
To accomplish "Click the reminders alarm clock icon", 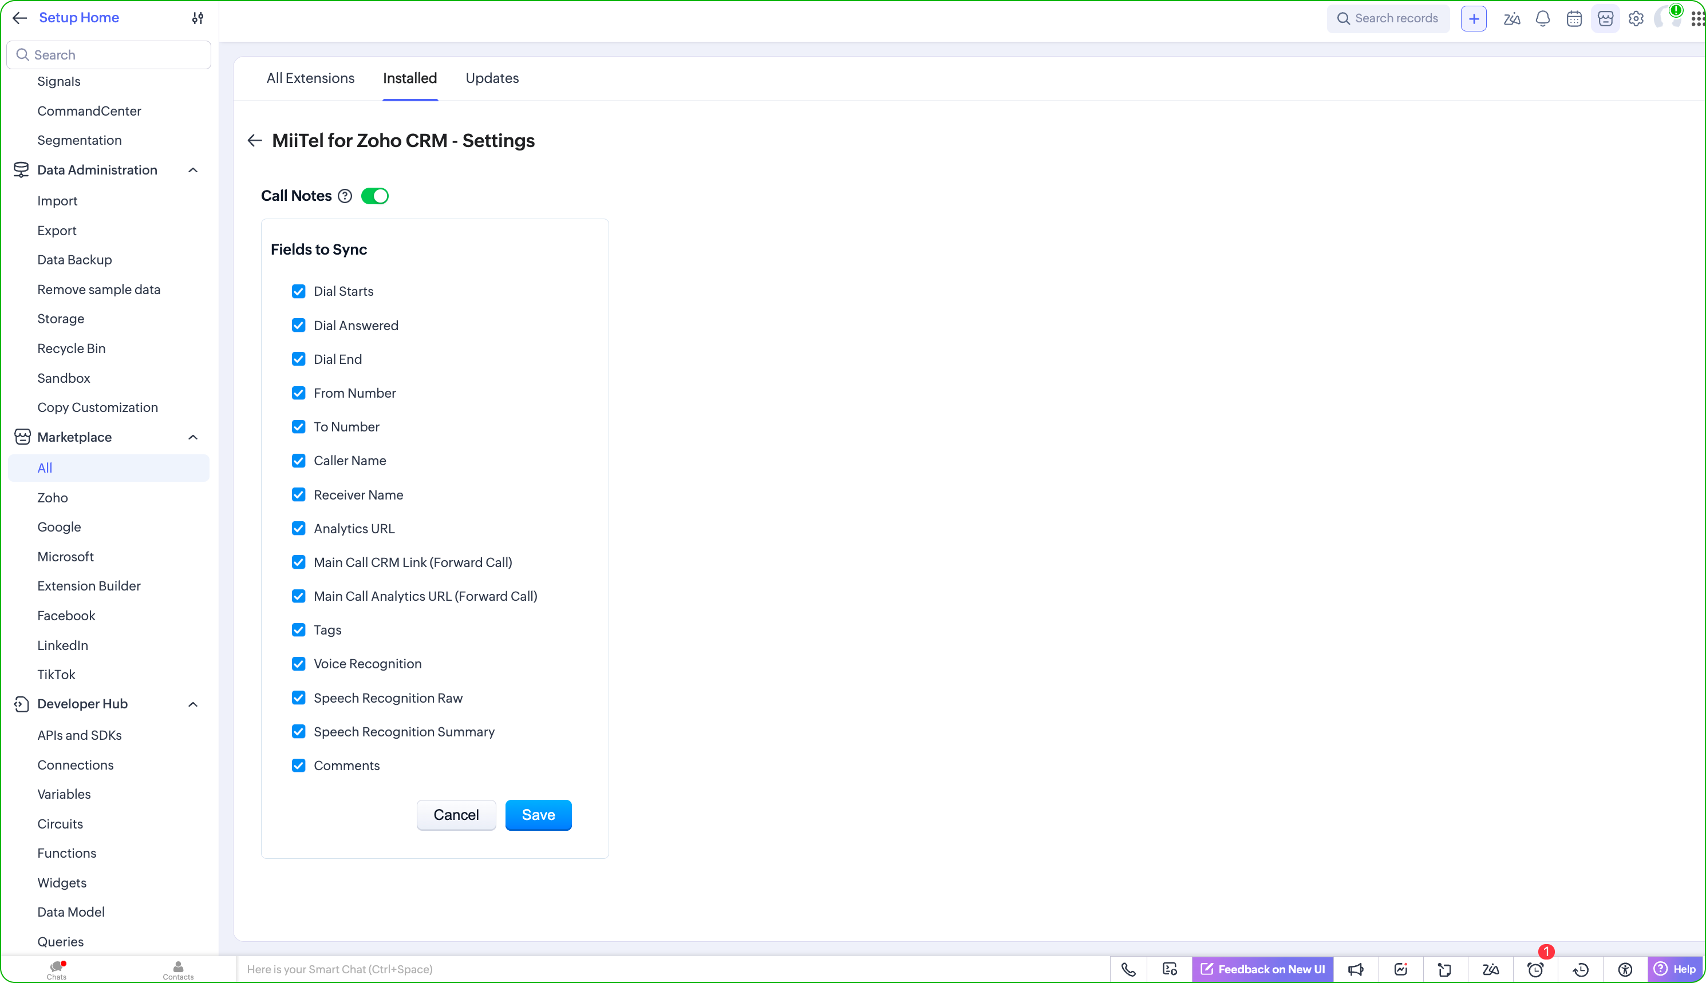I will (1535, 969).
